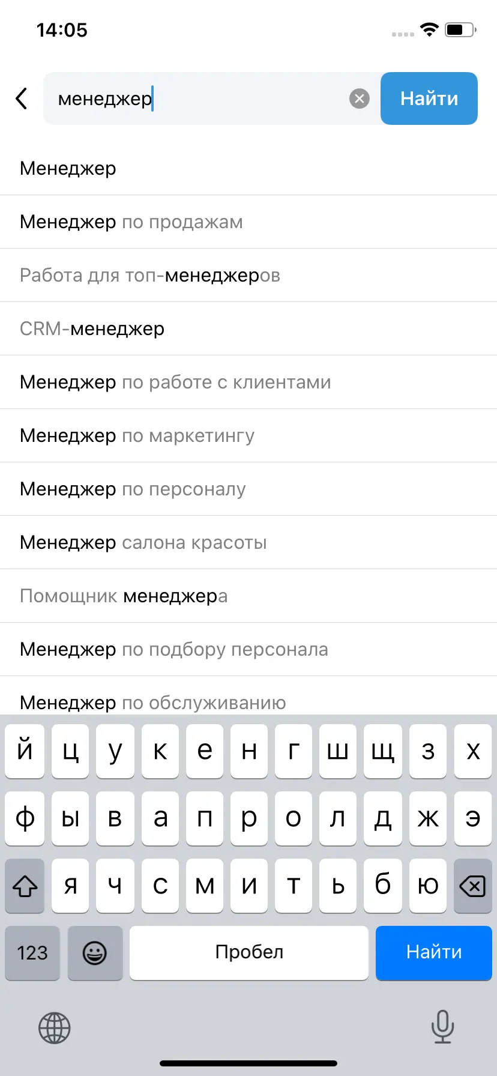Switch to the 123 numeric keyboard
The height and width of the screenshot is (1076, 497).
[x=32, y=952]
